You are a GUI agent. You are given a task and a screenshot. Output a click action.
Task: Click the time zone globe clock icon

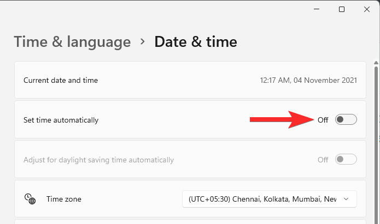[x=30, y=199]
